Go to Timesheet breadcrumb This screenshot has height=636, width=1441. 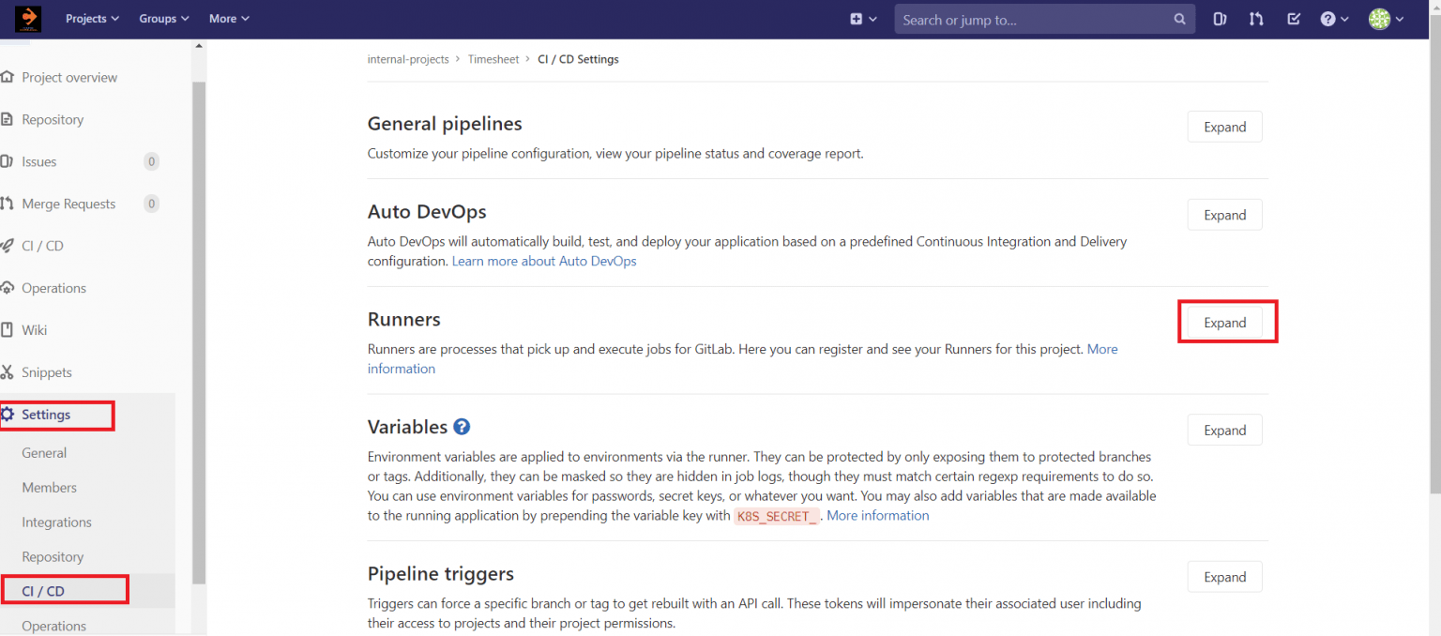click(493, 59)
